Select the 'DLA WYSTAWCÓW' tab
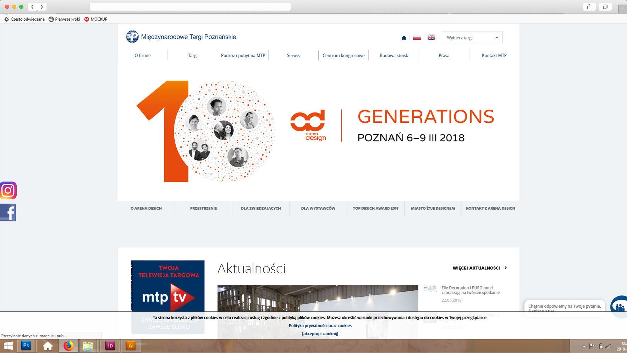 click(318, 208)
